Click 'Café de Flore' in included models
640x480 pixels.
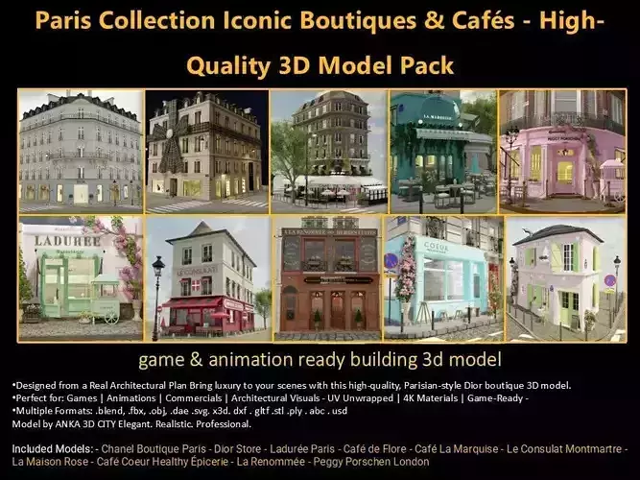375,449
